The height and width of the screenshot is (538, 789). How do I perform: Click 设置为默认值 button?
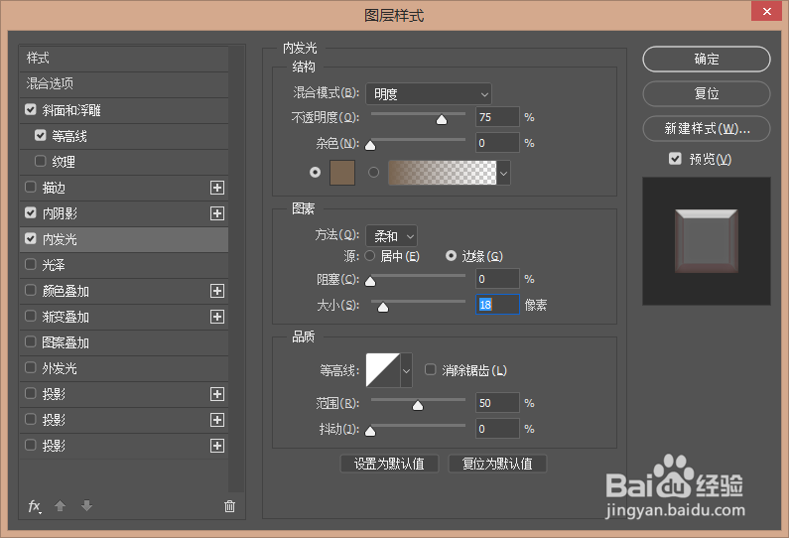click(389, 464)
